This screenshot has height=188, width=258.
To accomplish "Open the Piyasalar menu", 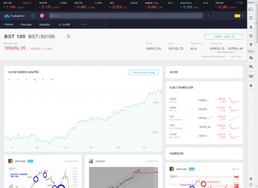I will (x=26, y=24).
